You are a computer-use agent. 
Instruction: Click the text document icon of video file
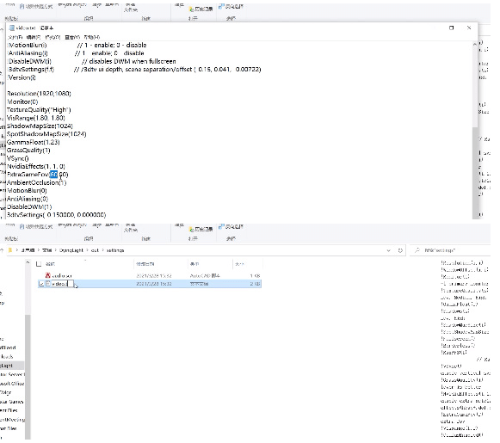(48, 284)
